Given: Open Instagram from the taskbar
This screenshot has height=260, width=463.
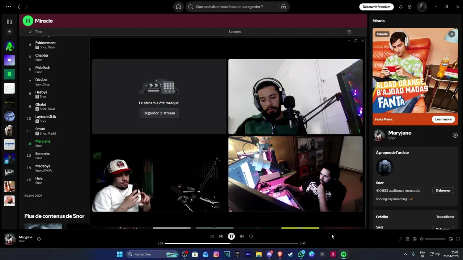Looking at the screenshot, I should [x=216, y=254].
